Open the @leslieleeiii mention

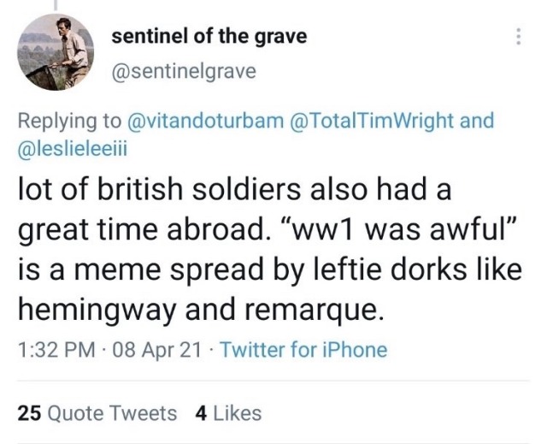pyautogui.click(x=74, y=147)
